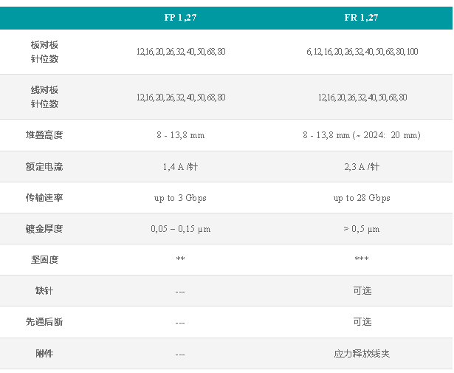Select the > 0,5 µm plating thickness value
Image resolution: width=454 pixels, height=373 pixels.
tap(362, 229)
